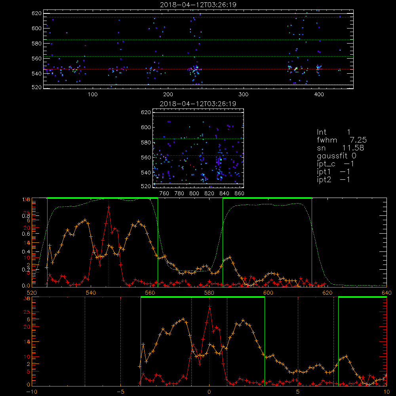
Task: Click x-axis label '780' under the middle plot
Action: pos(179,194)
